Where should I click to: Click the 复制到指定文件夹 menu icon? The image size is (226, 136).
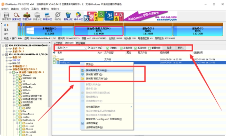82,70
